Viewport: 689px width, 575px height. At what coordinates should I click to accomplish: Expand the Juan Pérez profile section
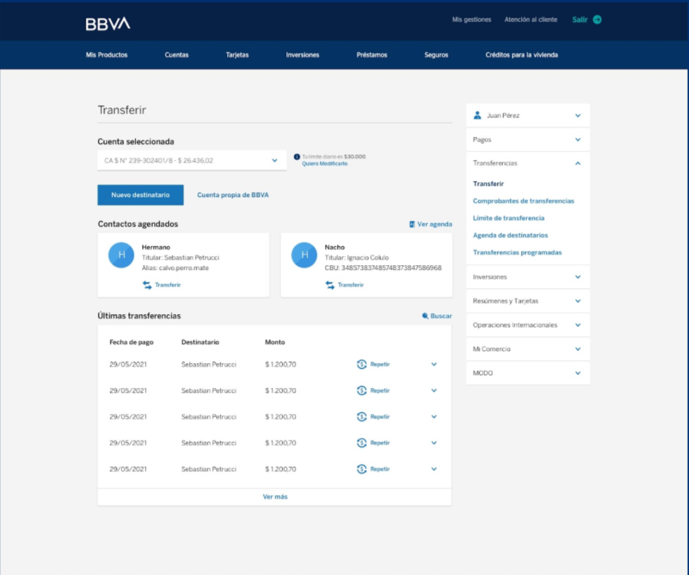[x=578, y=115]
